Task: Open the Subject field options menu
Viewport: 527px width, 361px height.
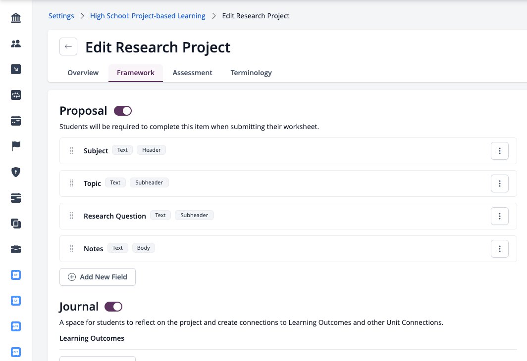Action: [499, 151]
